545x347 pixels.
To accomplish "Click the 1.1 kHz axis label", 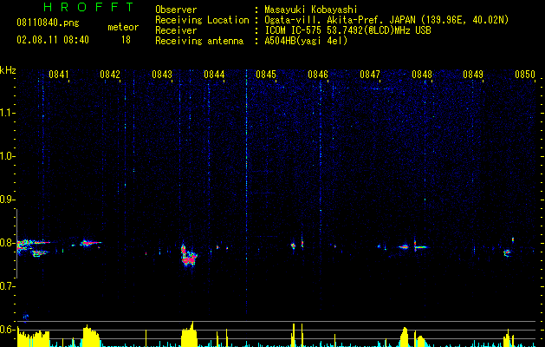I will pyautogui.click(x=7, y=113).
